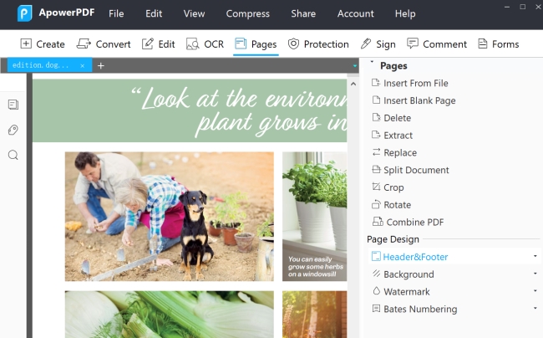Click the Combine PDF icon
The height and width of the screenshot is (338, 543).
(378, 221)
